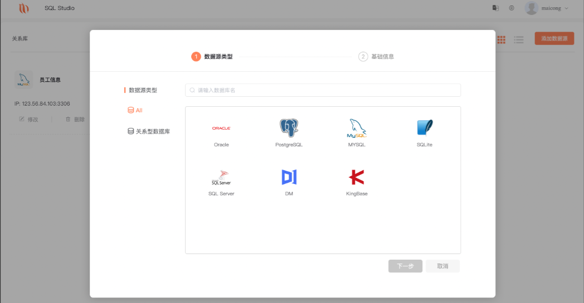
Task: Click the SQLite label text
Action: pos(425,145)
